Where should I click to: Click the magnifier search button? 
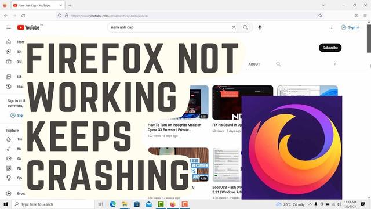pos(245,27)
